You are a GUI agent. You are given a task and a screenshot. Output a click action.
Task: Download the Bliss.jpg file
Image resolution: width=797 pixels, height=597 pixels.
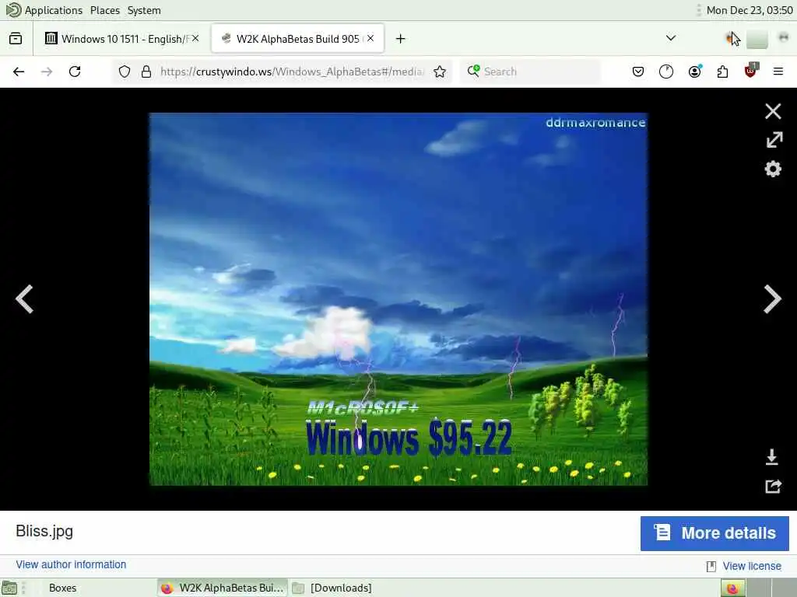(771, 457)
